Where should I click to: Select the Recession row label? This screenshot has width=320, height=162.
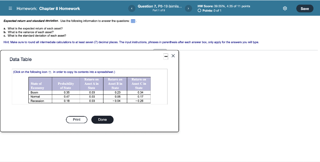tap(37, 101)
